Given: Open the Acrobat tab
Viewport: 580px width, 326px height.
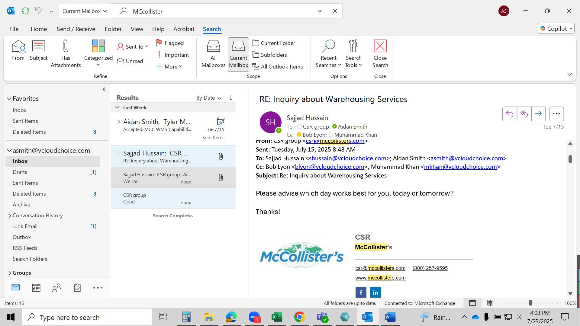Looking at the screenshot, I should tap(184, 29).
